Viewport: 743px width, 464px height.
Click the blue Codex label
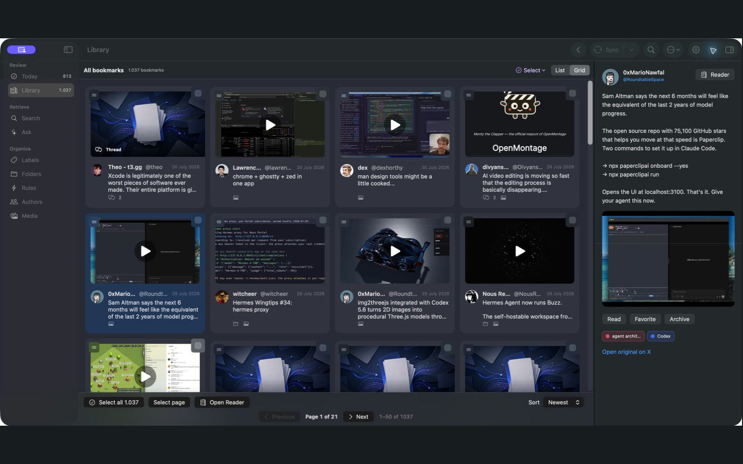[661, 336]
